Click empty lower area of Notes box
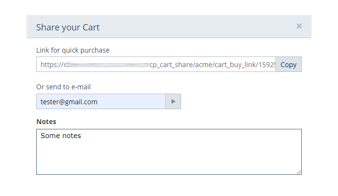This screenshot has height=196, width=338. click(x=169, y=161)
